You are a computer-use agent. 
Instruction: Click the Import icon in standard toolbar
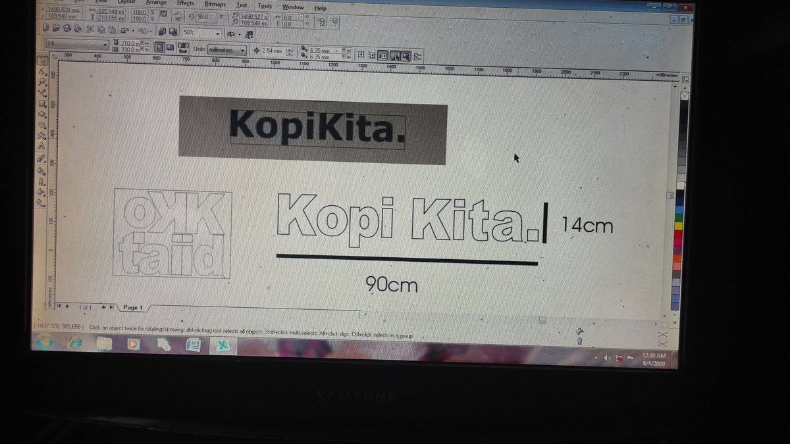pyautogui.click(x=163, y=31)
